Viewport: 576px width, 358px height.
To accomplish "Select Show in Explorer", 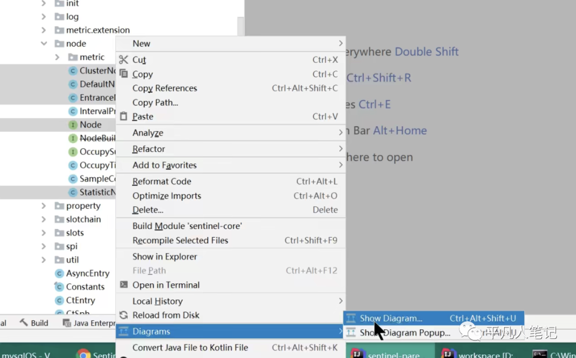I will pos(231,256).
